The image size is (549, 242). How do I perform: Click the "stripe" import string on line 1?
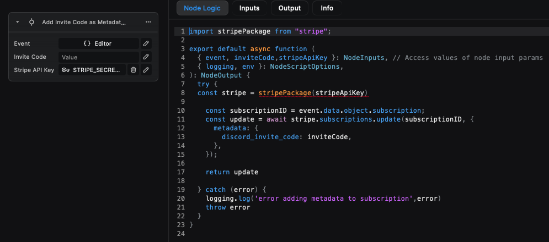[312, 31]
